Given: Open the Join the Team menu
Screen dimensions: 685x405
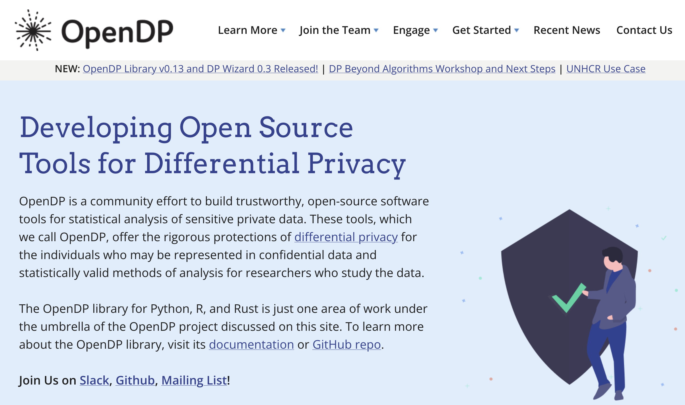Looking at the screenshot, I should (335, 30).
